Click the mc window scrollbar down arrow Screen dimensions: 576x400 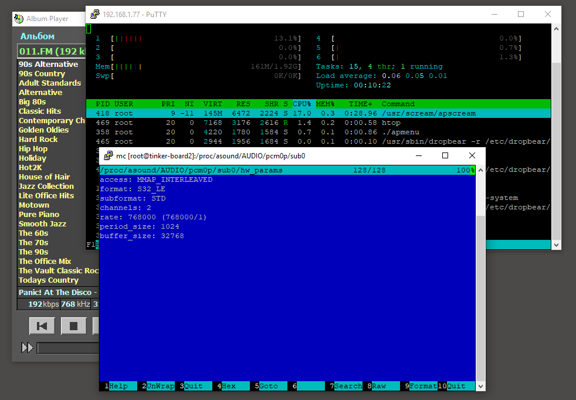coord(480,386)
